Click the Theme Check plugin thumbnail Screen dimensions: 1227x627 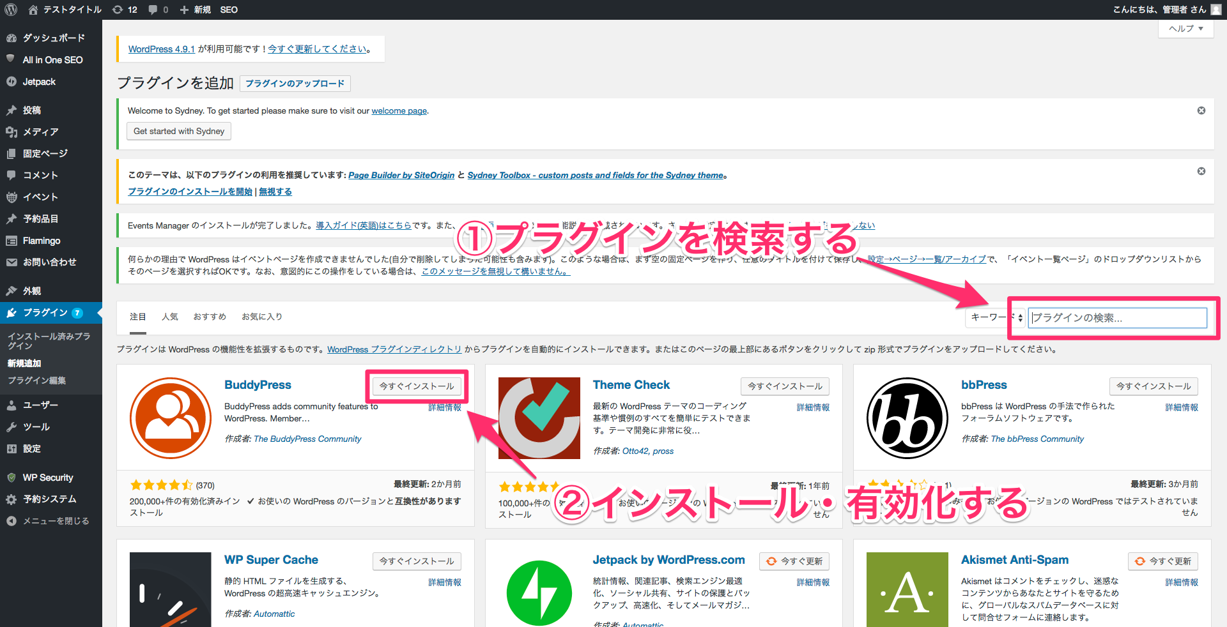[x=539, y=418]
